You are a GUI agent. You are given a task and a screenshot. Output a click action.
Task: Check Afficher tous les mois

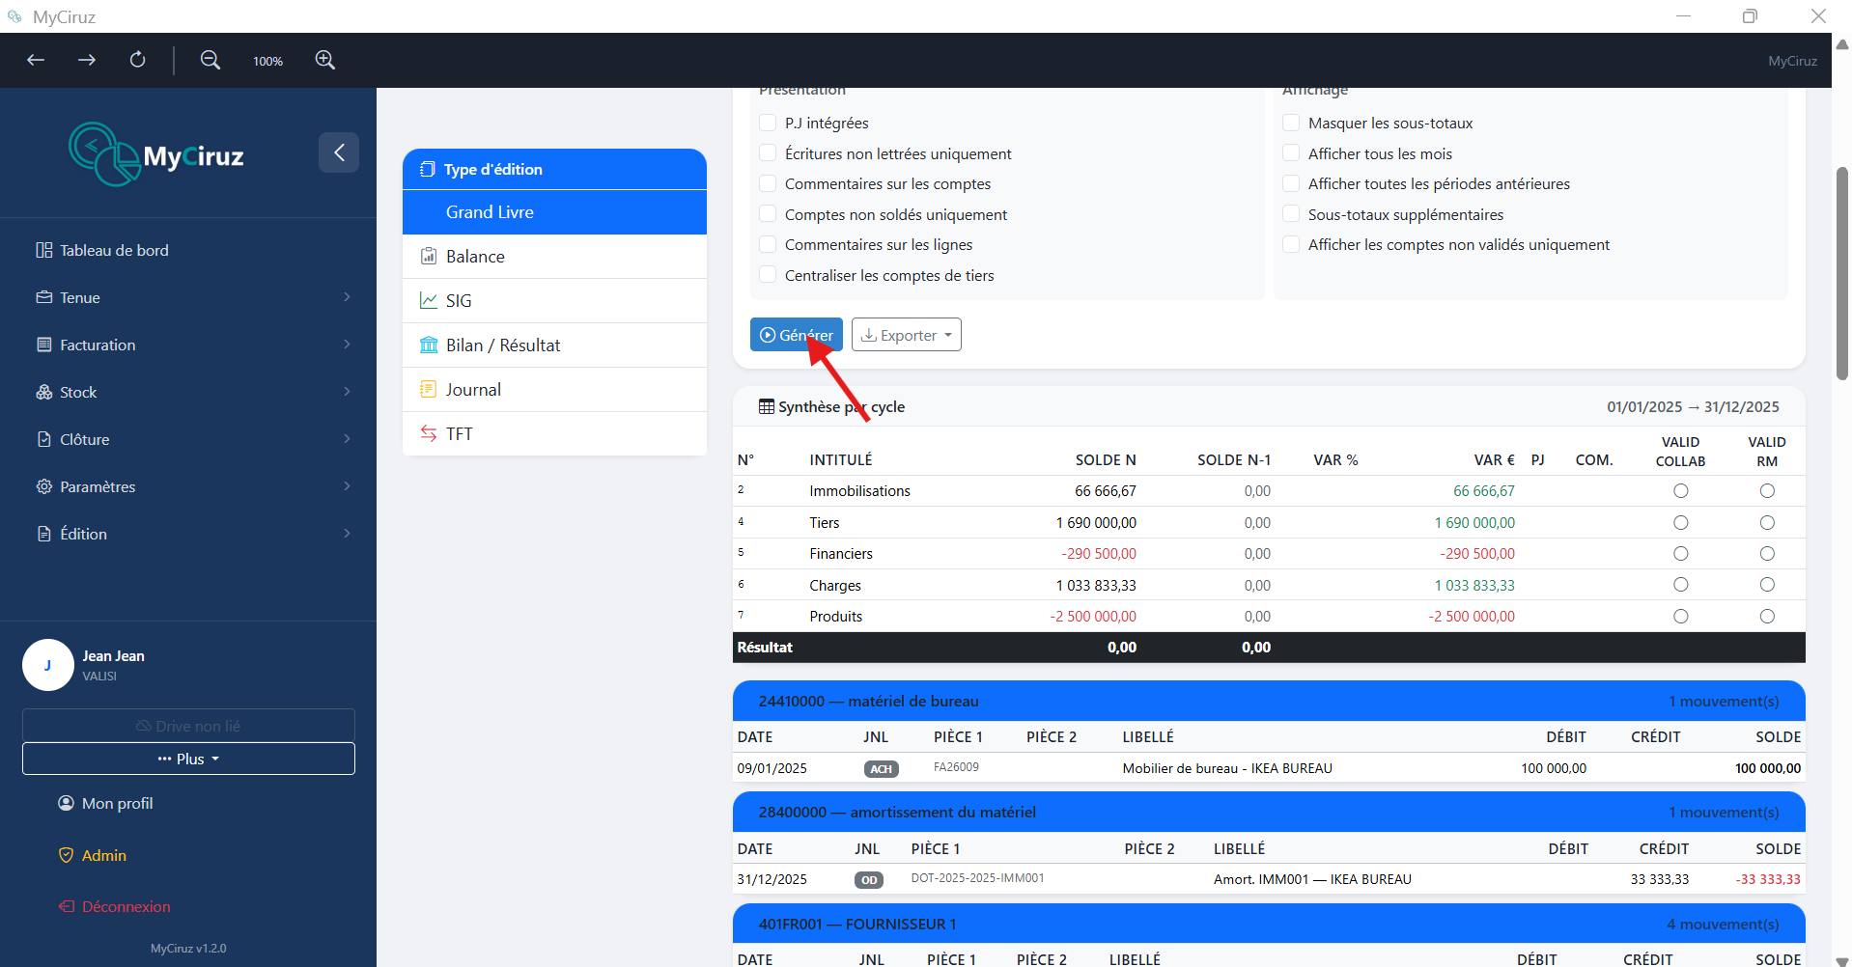coord(1292,153)
